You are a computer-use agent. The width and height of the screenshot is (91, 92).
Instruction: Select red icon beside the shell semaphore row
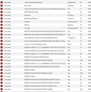coord(2,38)
